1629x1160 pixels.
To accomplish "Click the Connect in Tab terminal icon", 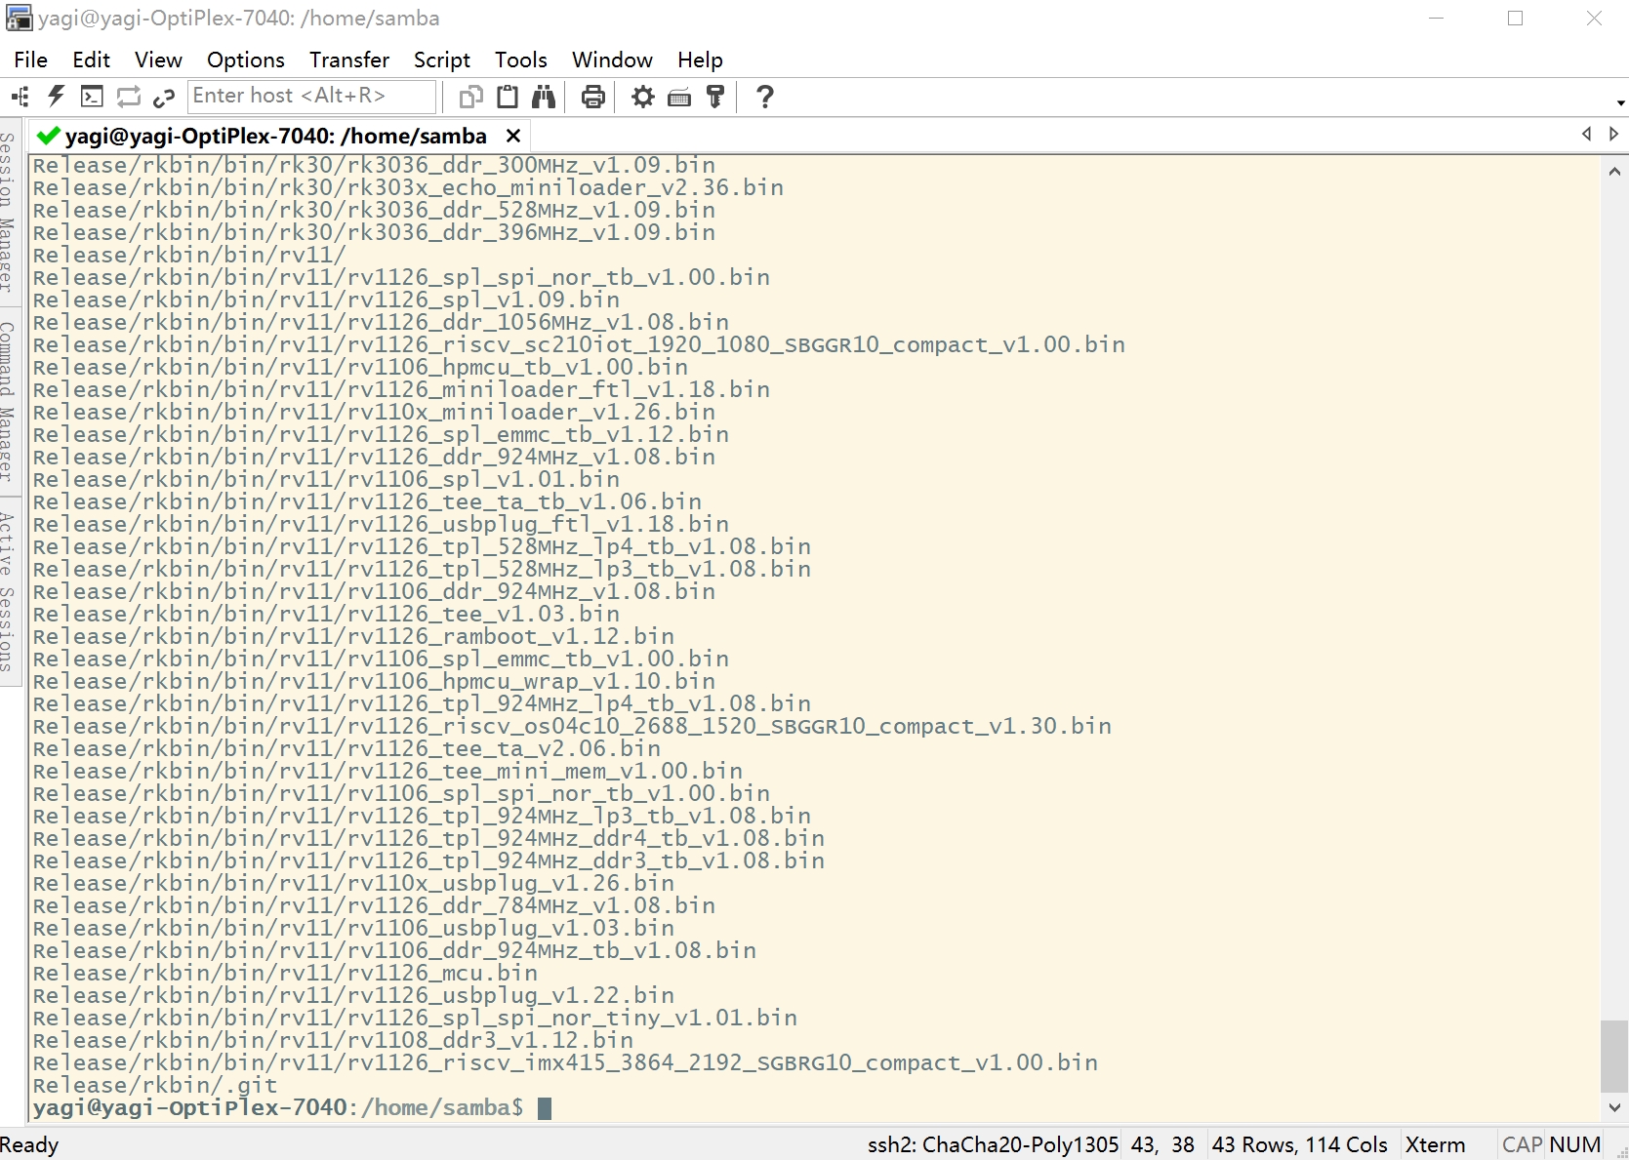I will 92,97.
